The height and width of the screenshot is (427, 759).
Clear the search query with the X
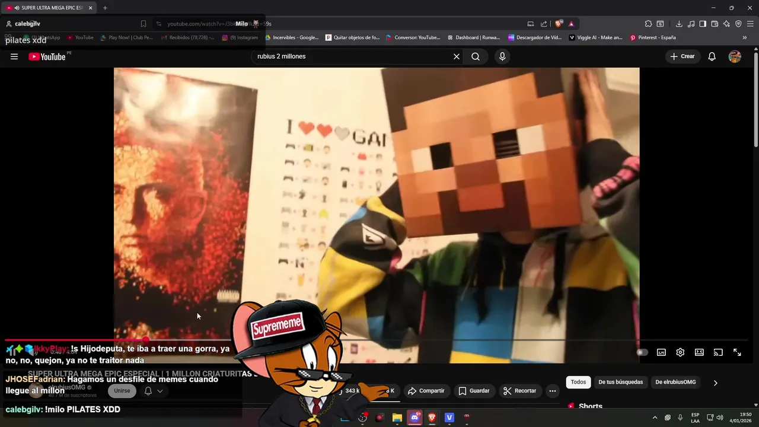point(457,56)
